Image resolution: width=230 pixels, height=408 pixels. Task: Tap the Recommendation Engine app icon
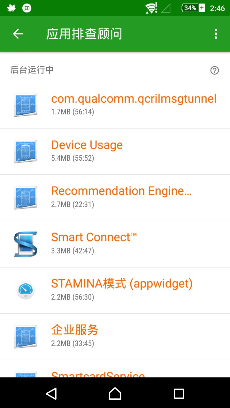click(x=26, y=198)
